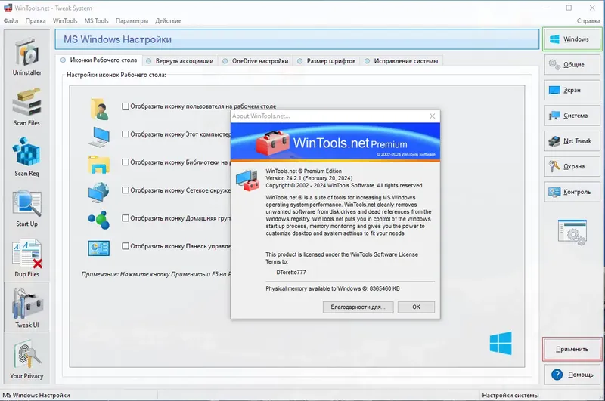Enable showing user icon on desktop

click(126, 106)
